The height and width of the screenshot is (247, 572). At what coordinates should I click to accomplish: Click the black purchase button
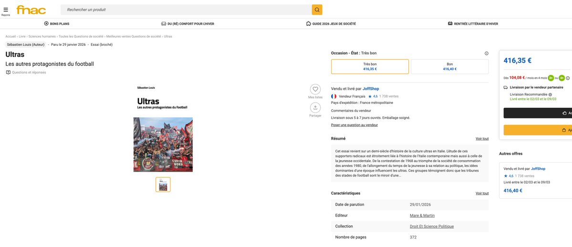tap(538, 113)
